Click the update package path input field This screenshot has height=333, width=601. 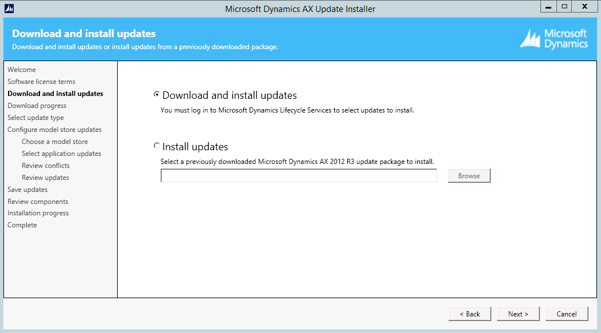tap(299, 176)
